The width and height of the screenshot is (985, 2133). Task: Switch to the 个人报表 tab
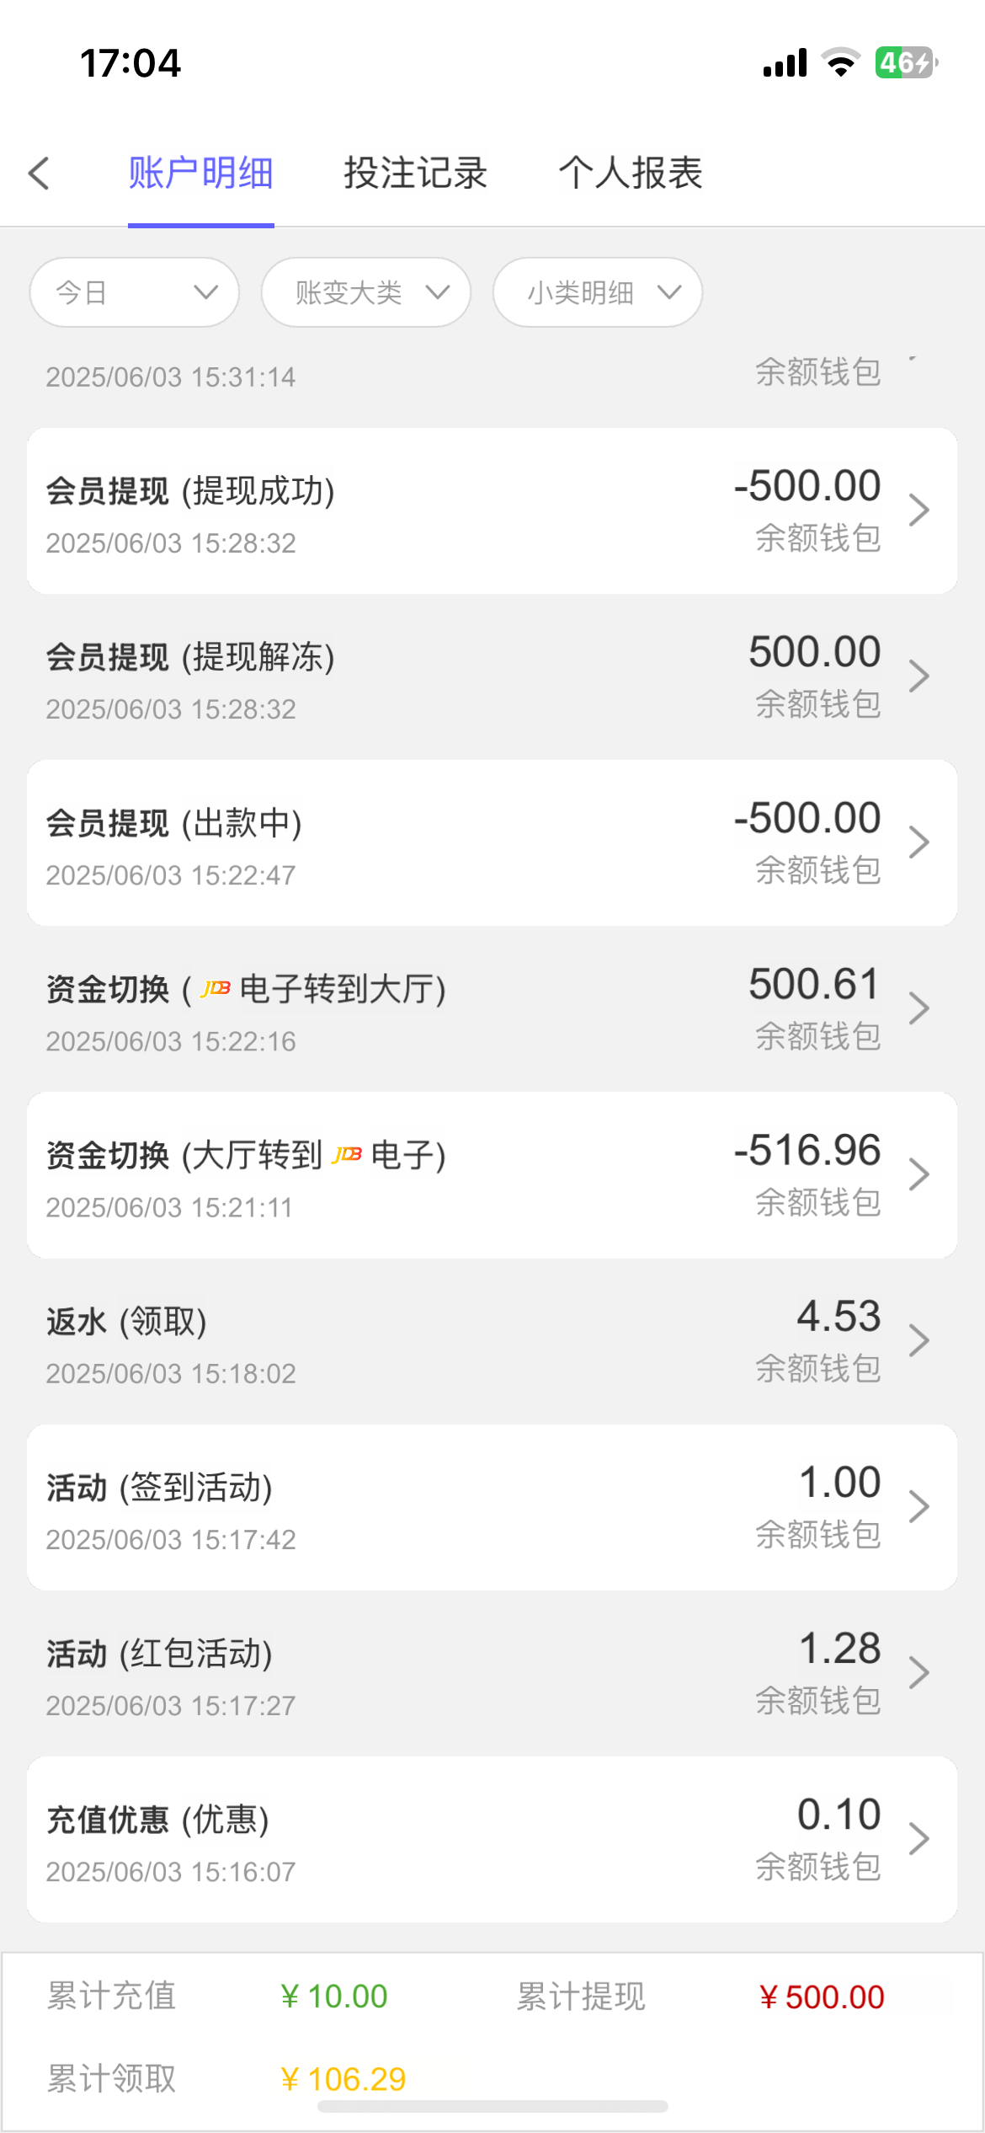tap(631, 174)
